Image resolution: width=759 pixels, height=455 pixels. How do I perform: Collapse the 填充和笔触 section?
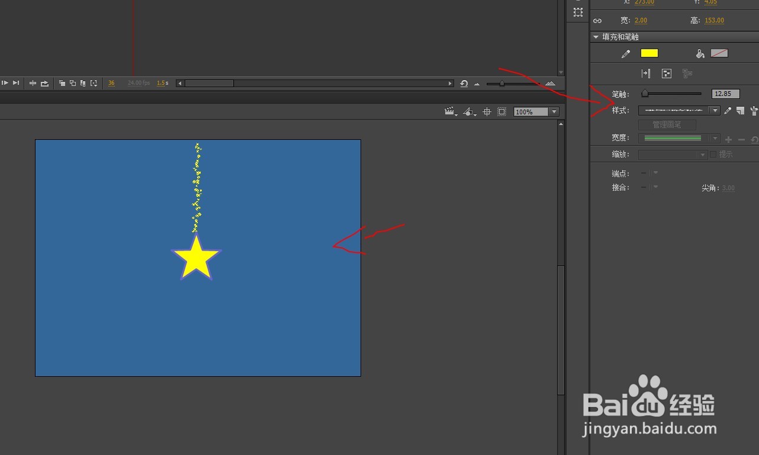pos(596,37)
